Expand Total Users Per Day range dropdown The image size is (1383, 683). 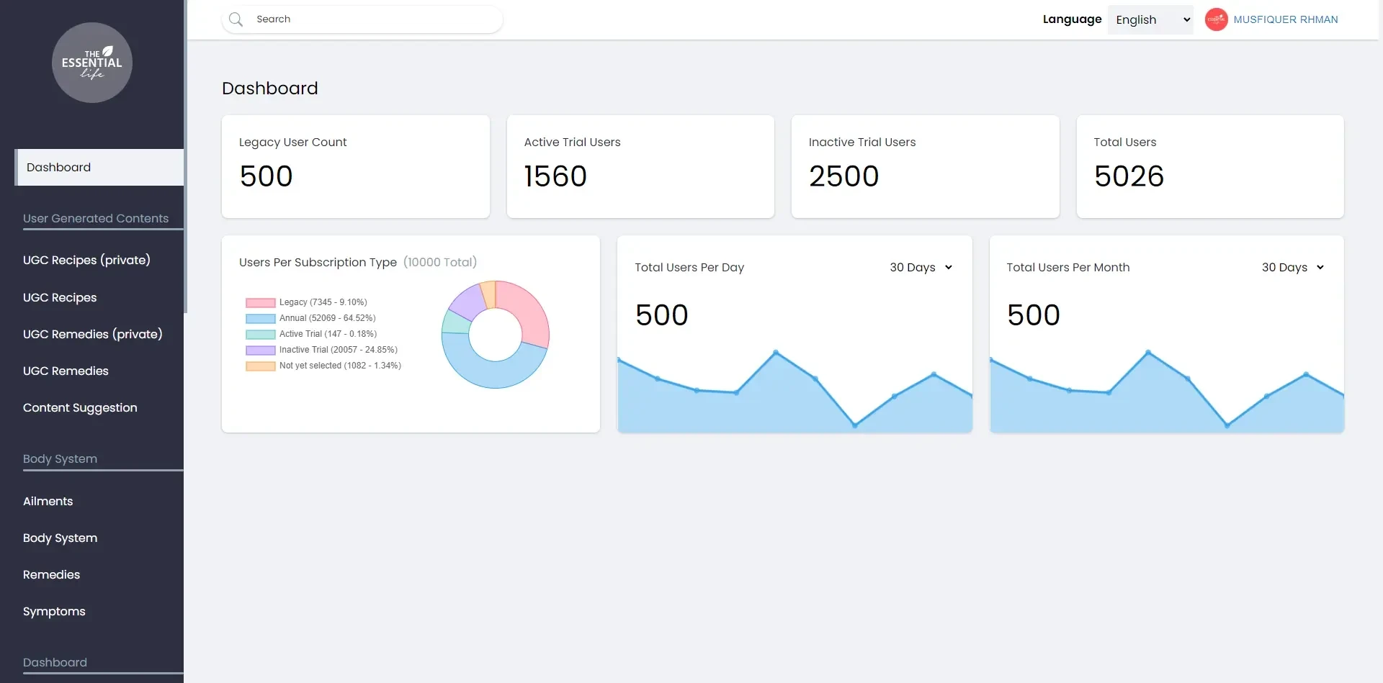(921, 268)
